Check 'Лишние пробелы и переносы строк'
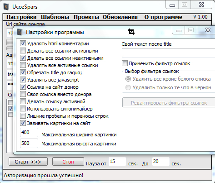Screen dimensions: 215x183 pos(23,116)
